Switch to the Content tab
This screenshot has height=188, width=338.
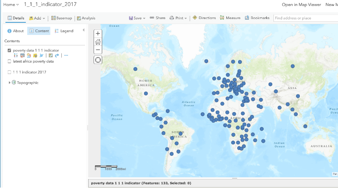(x=39, y=31)
